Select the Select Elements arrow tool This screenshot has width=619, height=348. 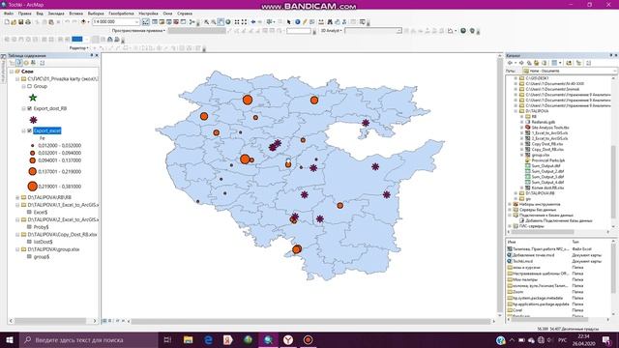289,22
